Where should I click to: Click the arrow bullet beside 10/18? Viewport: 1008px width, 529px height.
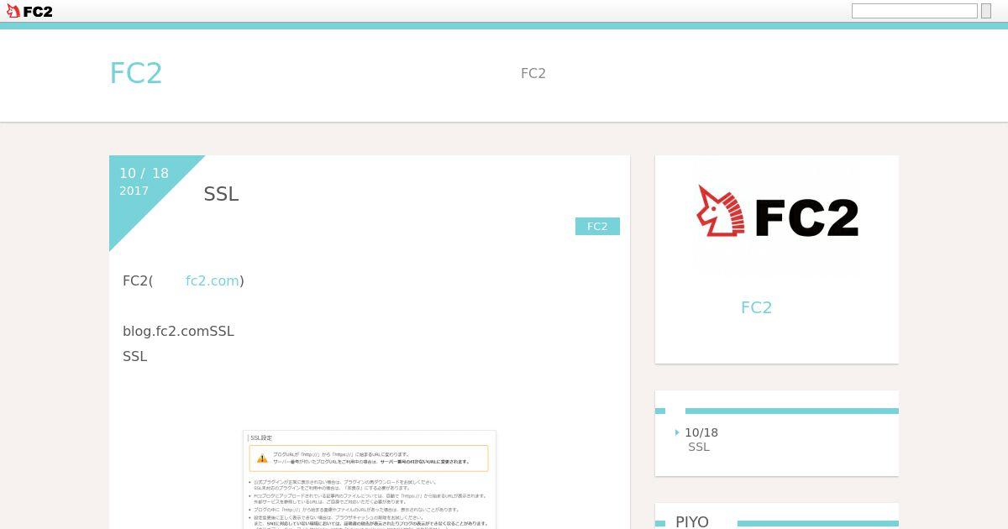pos(678,432)
